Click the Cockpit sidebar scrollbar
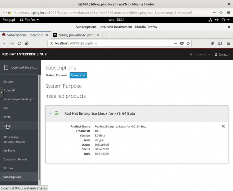 click(39, 128)
